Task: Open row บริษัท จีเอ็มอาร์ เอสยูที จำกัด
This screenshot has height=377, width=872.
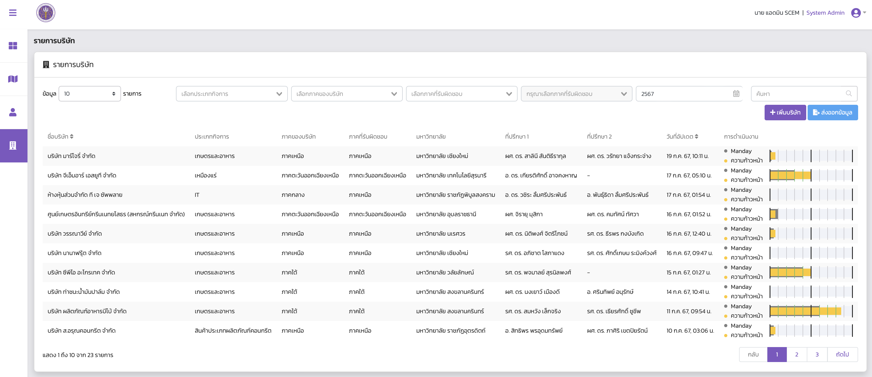Action: coord(450,175)
